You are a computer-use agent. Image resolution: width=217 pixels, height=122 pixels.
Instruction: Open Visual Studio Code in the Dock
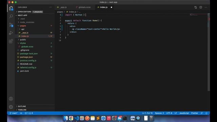point(77,118)
